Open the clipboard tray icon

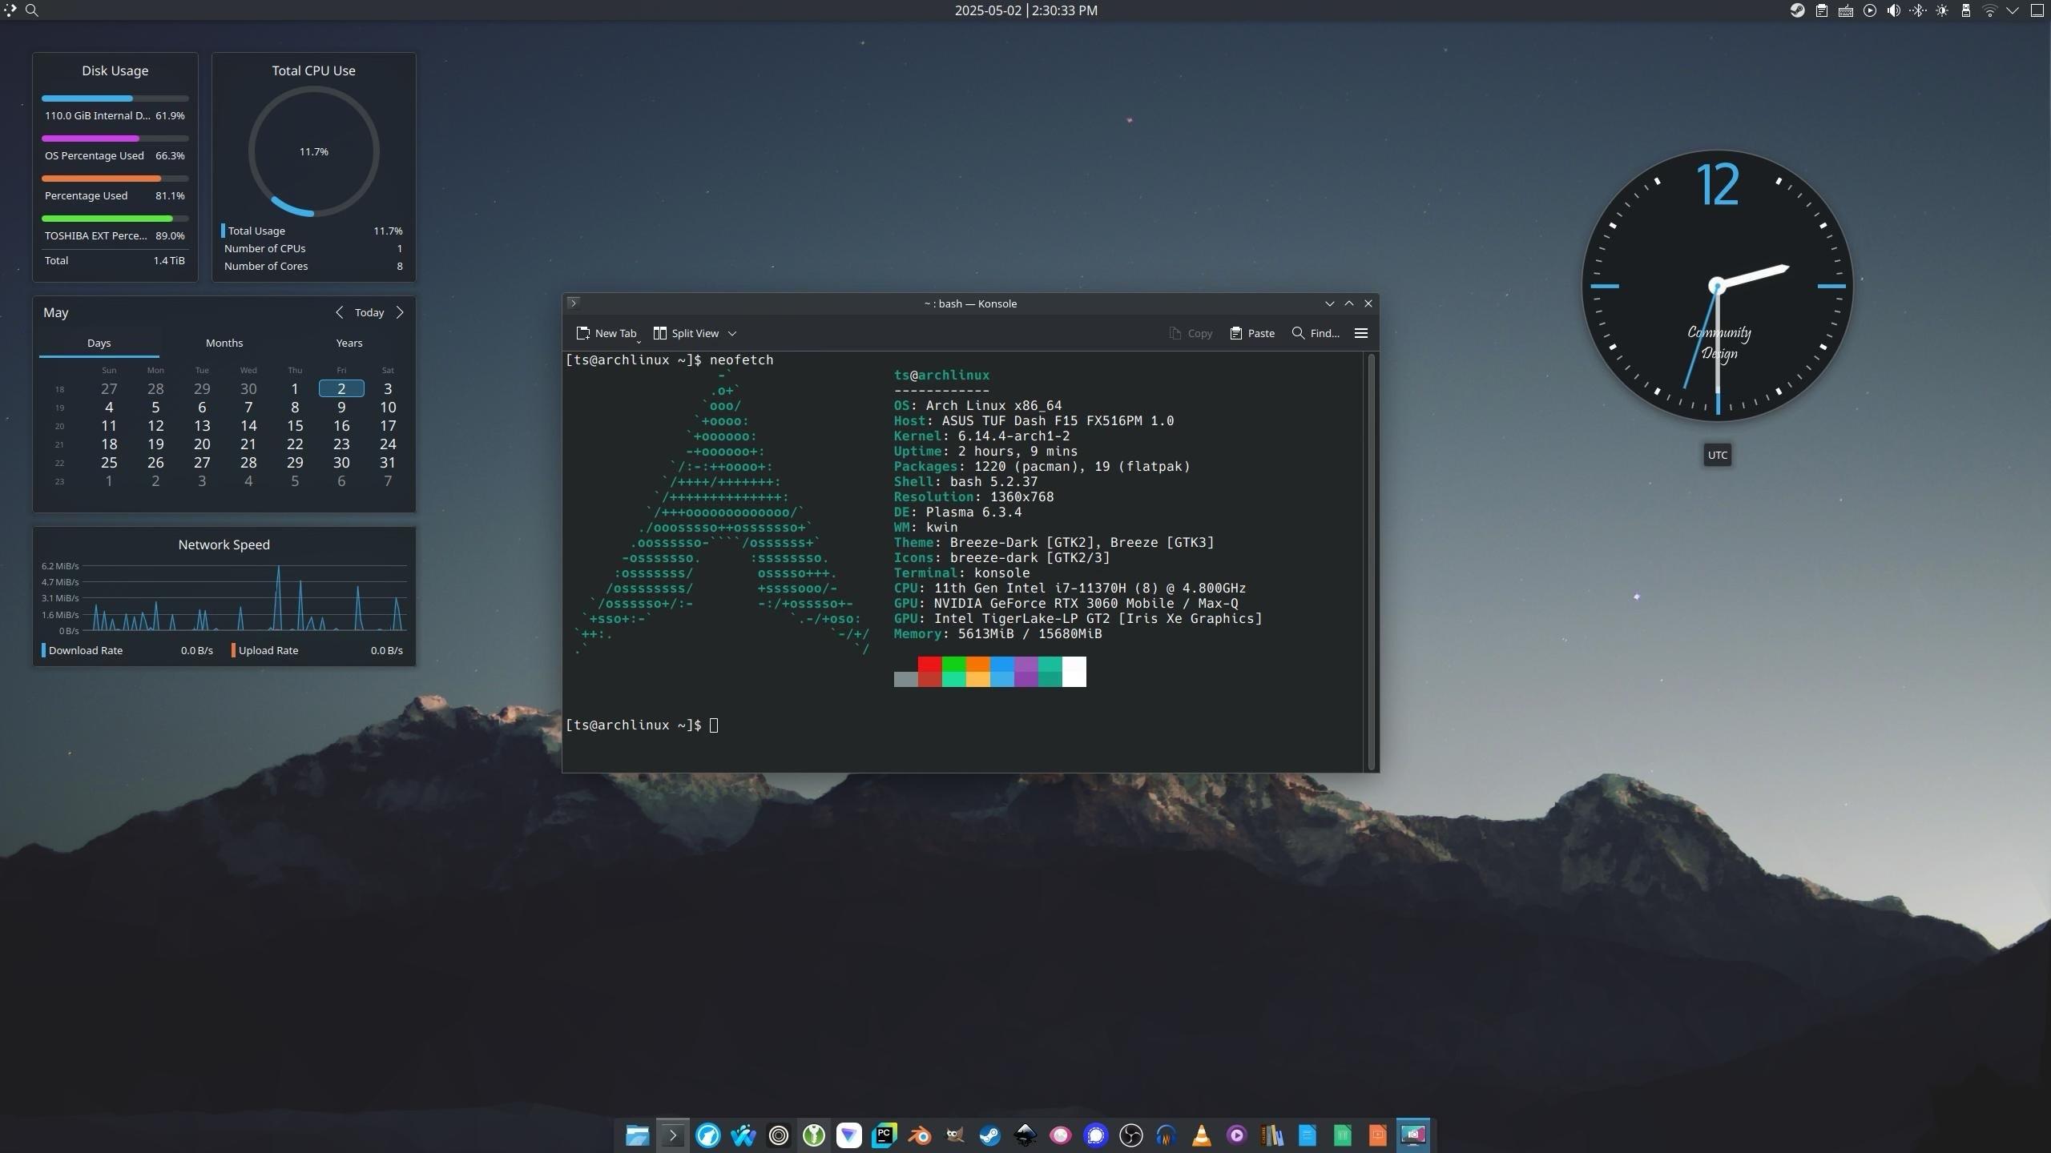1822,10
